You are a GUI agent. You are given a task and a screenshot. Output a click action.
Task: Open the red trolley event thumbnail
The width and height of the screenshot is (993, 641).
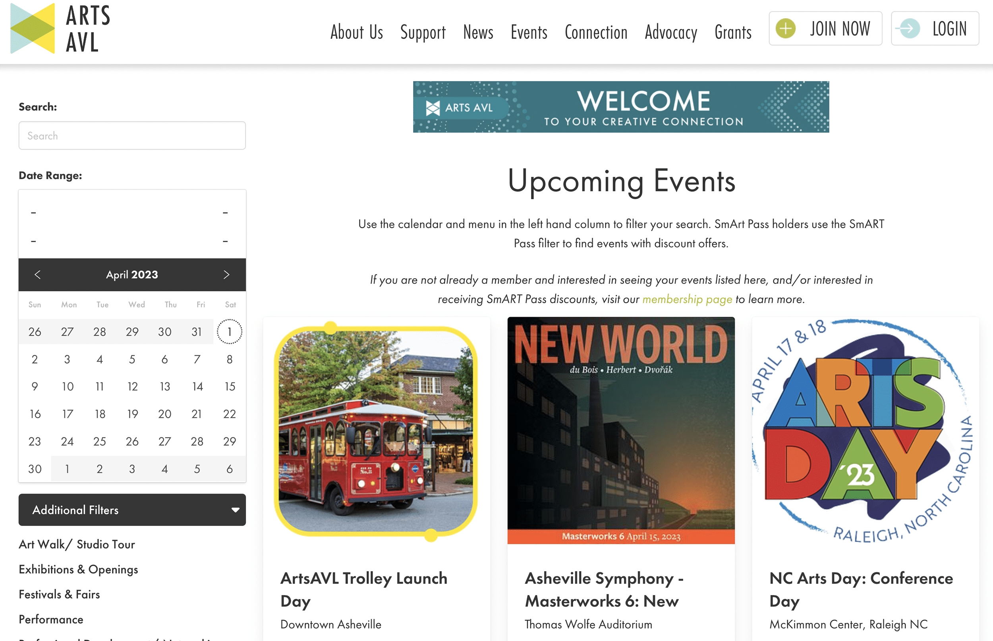click(376, 431)
